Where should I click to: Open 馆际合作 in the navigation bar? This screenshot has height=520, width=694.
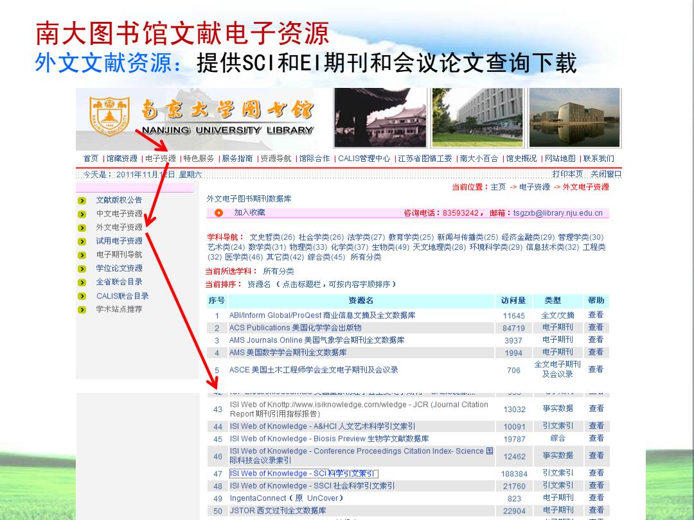pos(314,159)
